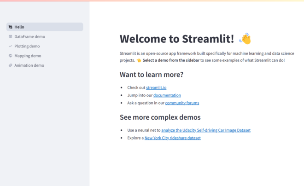
Task: Open the streamlit.io link
Action: pos(156,87)
